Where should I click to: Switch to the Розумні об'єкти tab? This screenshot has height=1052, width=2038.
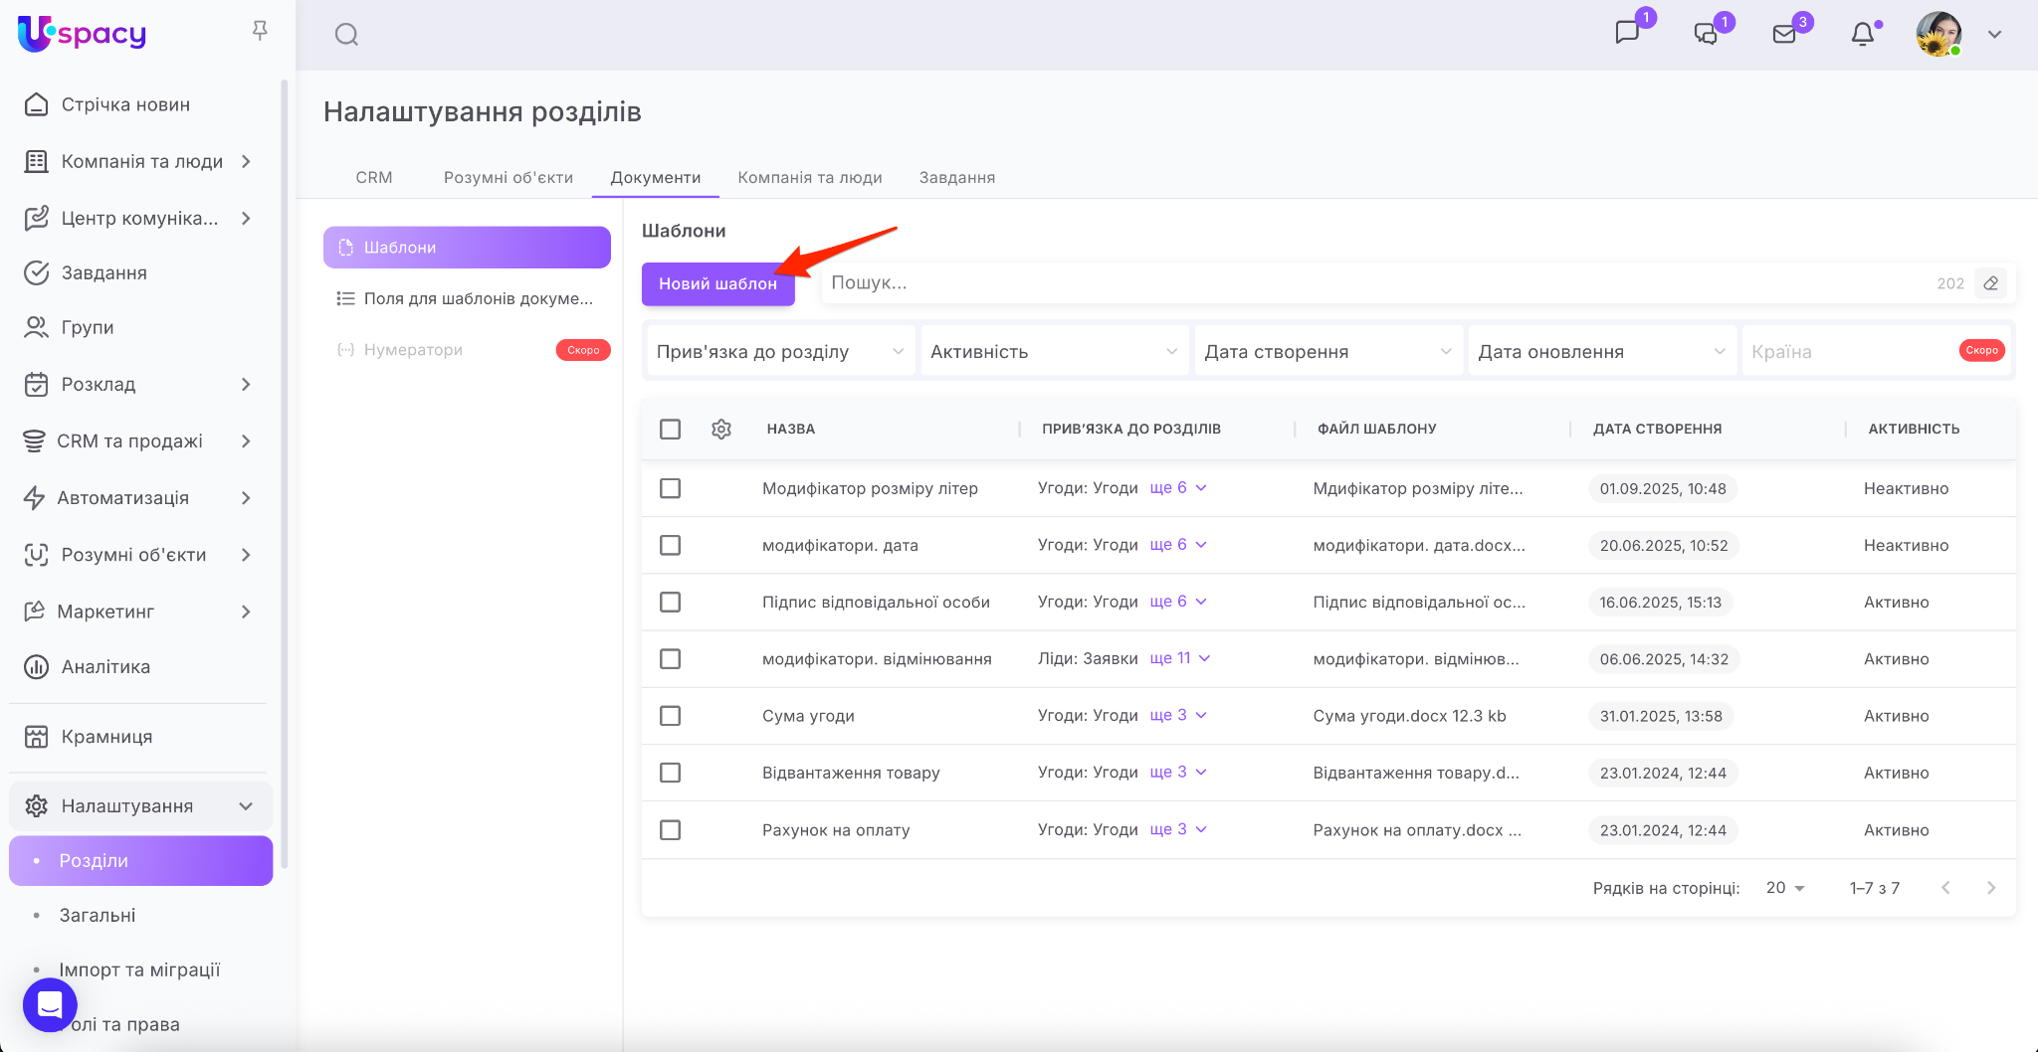[x=508, y=177]
